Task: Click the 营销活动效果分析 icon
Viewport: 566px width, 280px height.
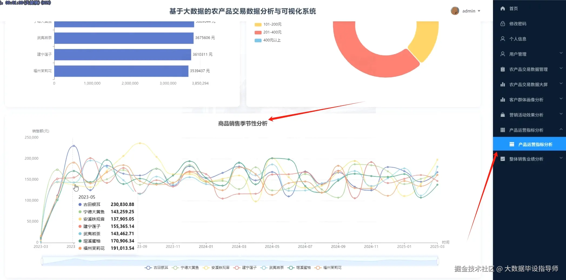Action: click(502, 115)
